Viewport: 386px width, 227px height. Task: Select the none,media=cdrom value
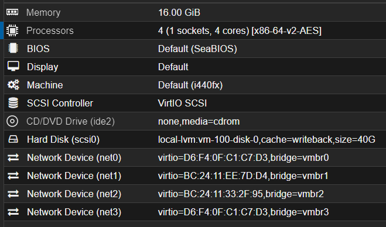199,122
